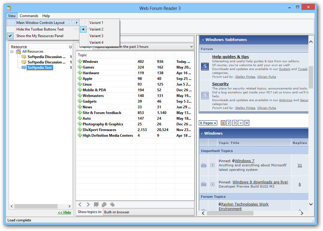The image size is (323, 231).
Task: Click the Apple topic green diamond icon
Action: coord(80,78)
